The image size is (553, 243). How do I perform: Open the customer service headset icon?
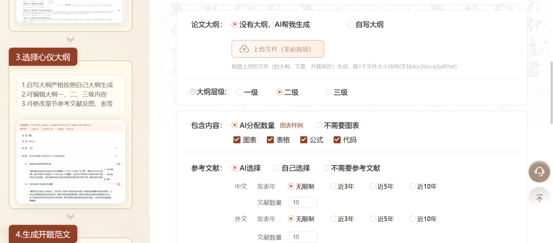pos(539,171)
